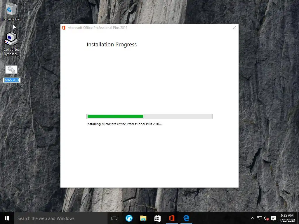The height and width of the screenshot is (224, 299).
Task: Click the Microsoft Office Professional Plus 2016 window title
Action: tap(97, 28)
